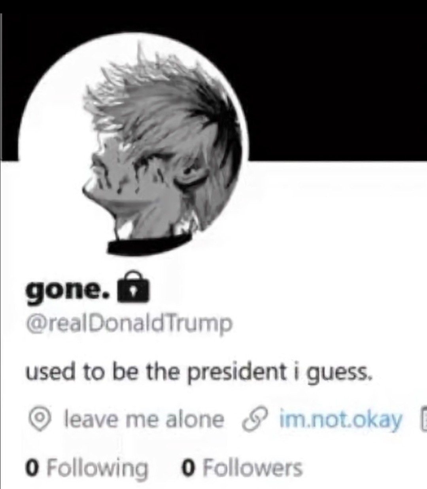Click the leave me alone location text

click(x=144, y=419)
